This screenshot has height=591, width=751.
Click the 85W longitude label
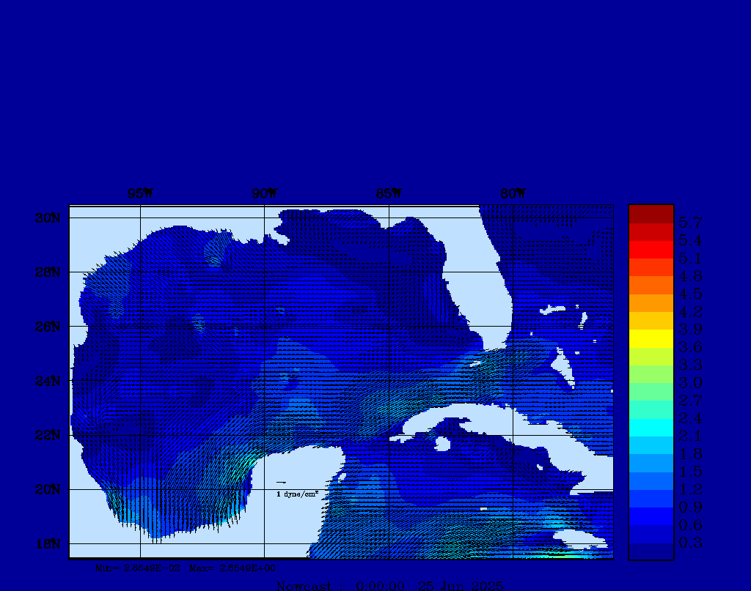coord(388,194)
